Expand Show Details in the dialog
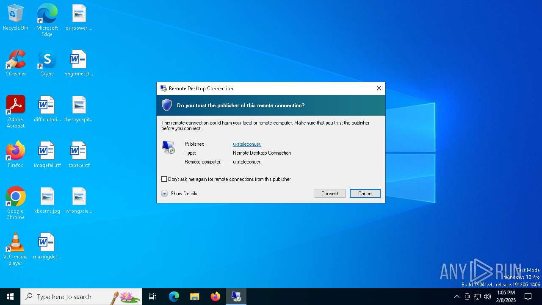This screenshot has height=305, width=542. click(x=179, y=194)
